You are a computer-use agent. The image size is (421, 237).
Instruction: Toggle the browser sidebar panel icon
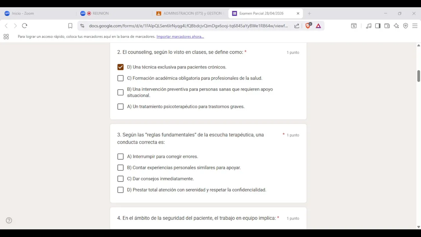coord(378,26)
